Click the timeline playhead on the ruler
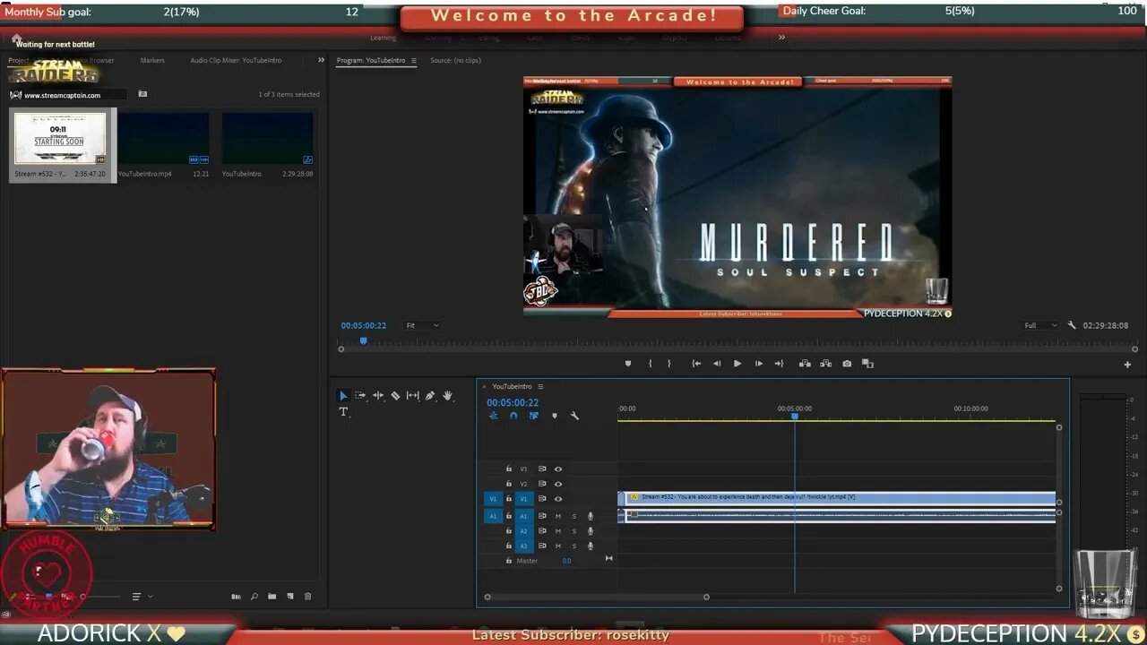This screenshot has height=645, width=1147. pyautogui.click(x=794, y=416)
